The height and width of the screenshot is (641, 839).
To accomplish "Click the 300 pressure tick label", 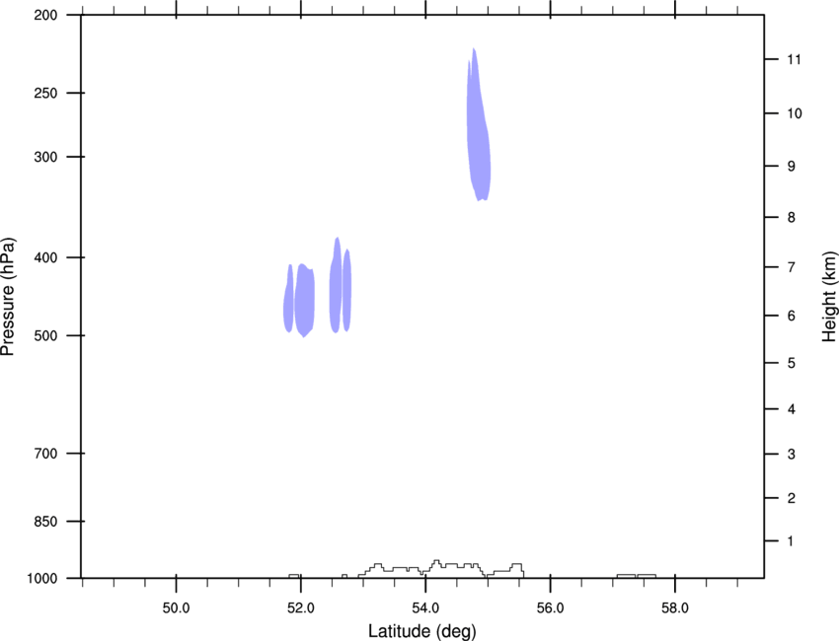I will tap(45, 157).
